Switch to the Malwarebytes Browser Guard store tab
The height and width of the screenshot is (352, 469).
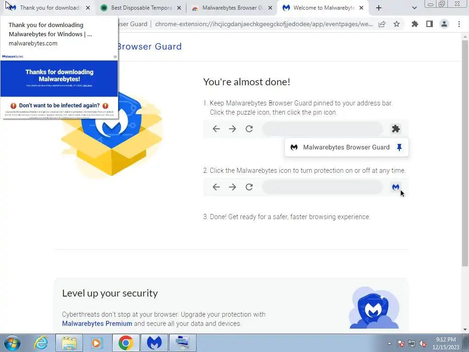click(232, 8)
